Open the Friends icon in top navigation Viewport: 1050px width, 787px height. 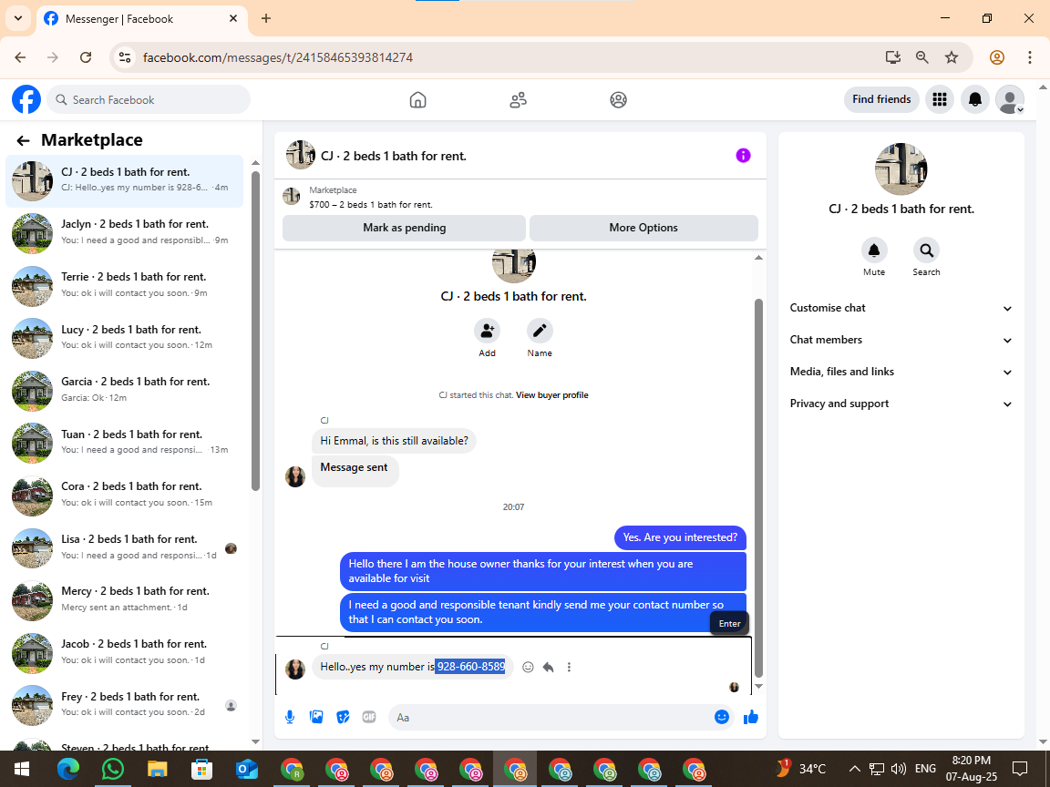[519, 99]
